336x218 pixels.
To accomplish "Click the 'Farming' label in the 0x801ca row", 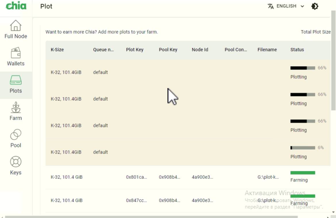I will pos(299,180).
